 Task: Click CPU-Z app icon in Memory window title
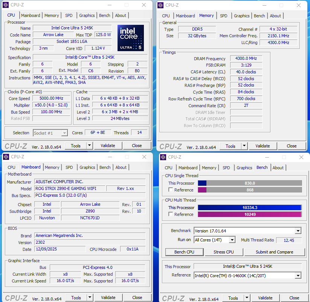point(160,5)
